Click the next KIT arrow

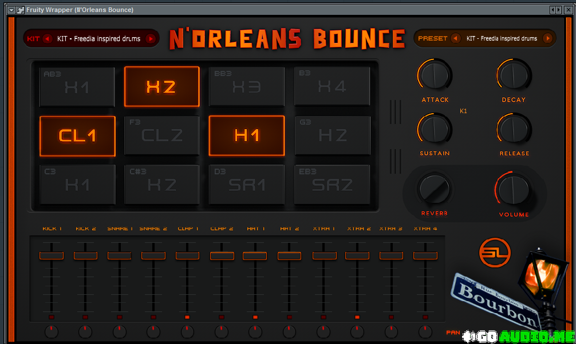151,39
